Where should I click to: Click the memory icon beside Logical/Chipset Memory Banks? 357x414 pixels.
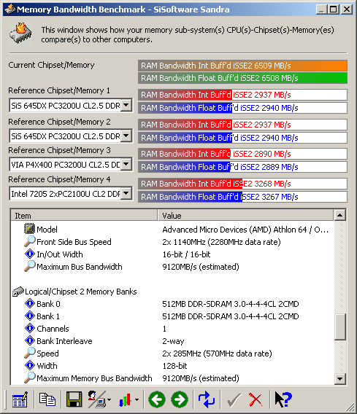[18, 292]
